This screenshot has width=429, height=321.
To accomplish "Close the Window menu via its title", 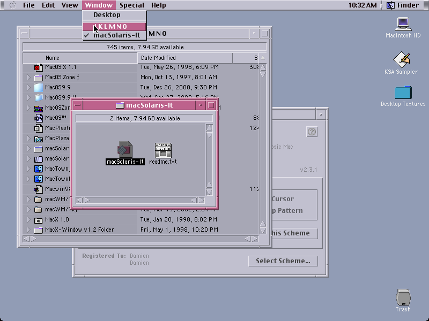I will pos(99,5).
